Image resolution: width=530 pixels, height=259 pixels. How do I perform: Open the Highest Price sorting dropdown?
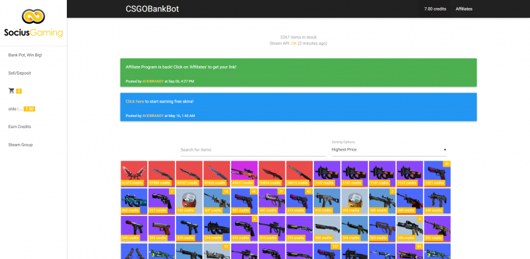(x=389, y=149)
